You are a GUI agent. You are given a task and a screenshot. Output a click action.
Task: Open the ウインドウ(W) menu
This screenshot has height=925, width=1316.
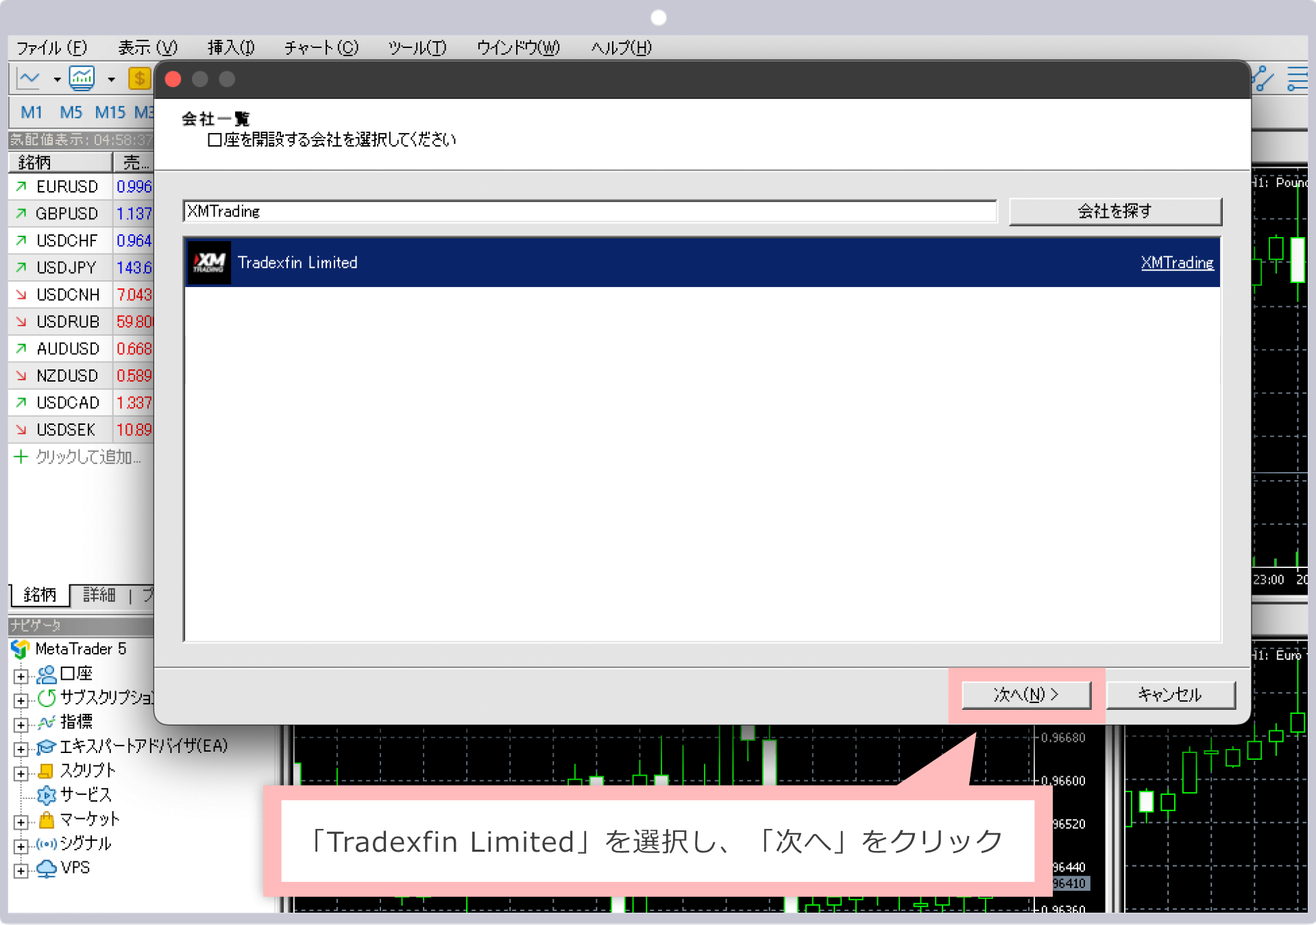point(518,48)
